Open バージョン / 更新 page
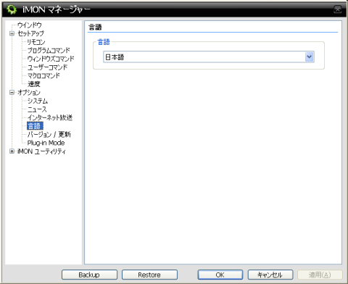 pyautogui.click(x=49, y=135)
